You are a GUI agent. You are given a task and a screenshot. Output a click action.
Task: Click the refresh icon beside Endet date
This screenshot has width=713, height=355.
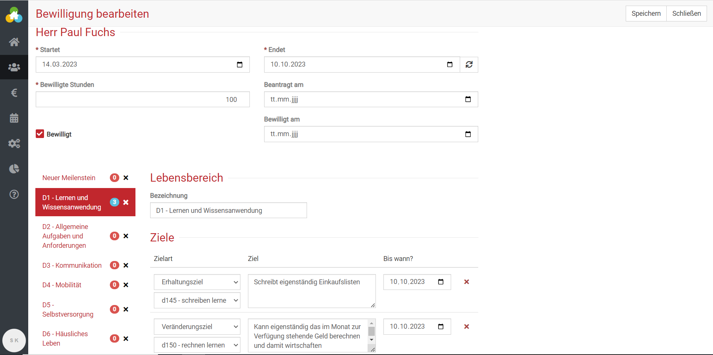pos(469,65)
